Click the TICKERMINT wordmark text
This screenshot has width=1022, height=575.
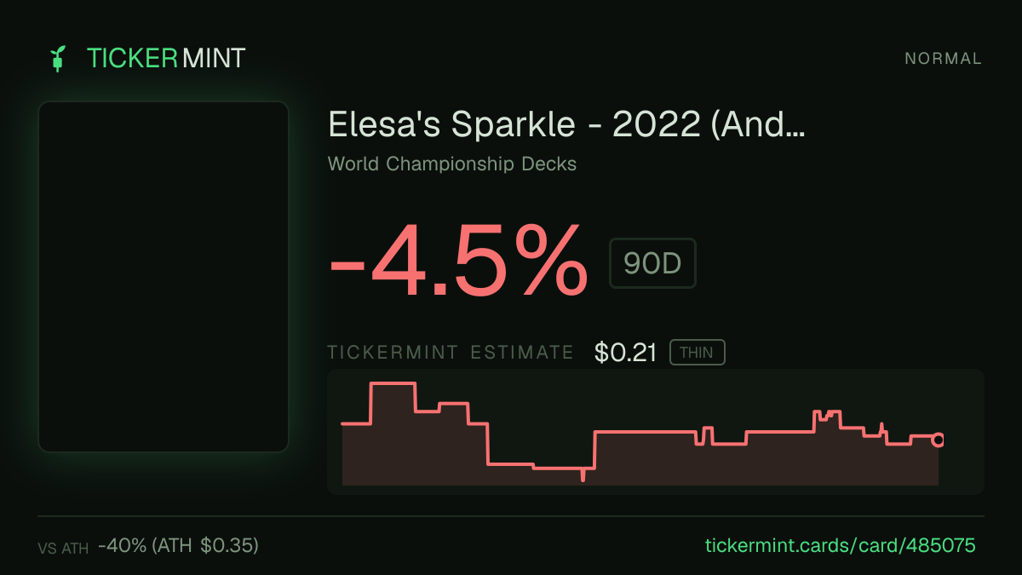166,58
